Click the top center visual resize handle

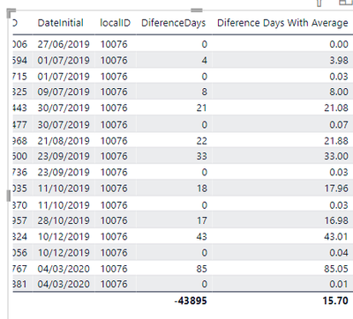coord(197,11)
